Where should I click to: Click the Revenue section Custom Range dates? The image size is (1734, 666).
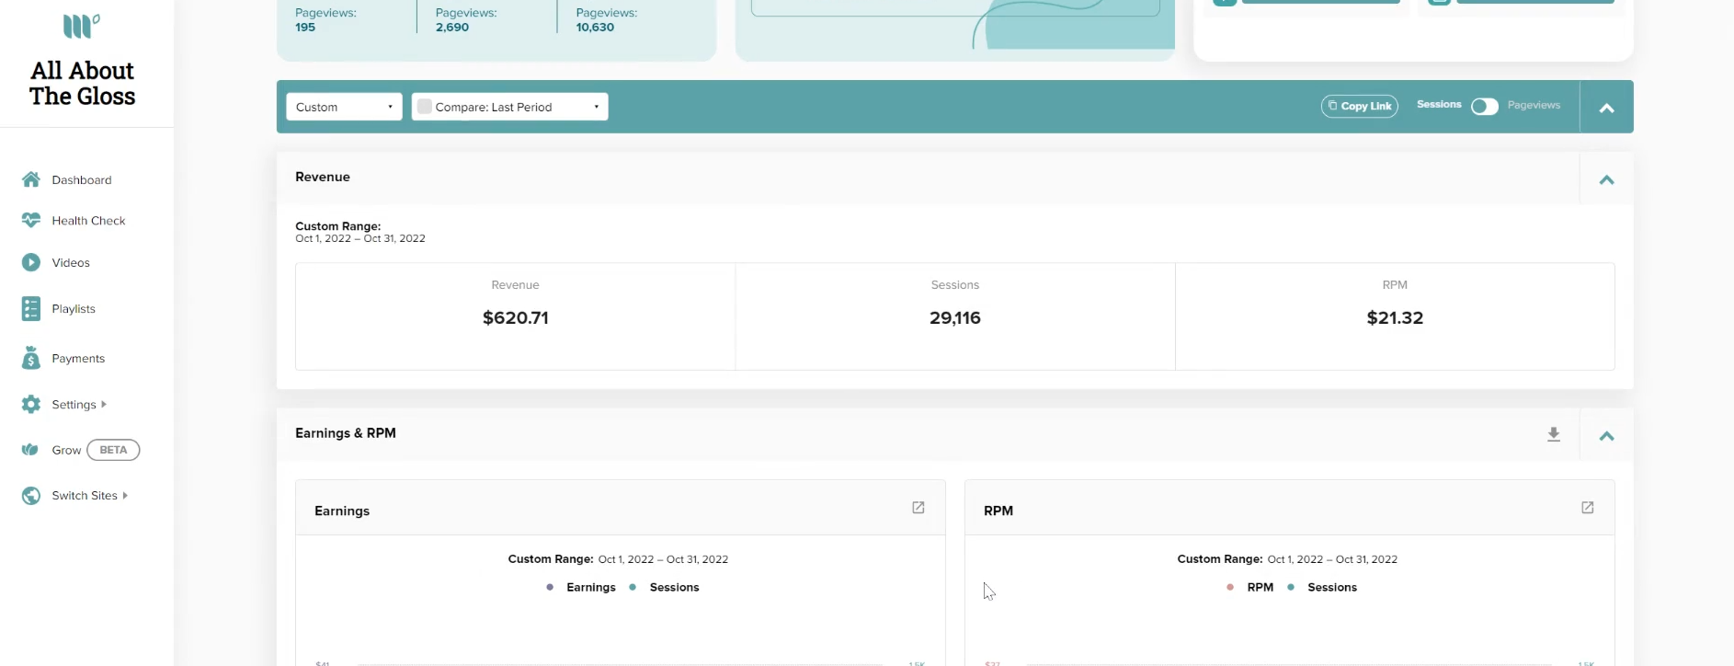click(x=359, y=238)
